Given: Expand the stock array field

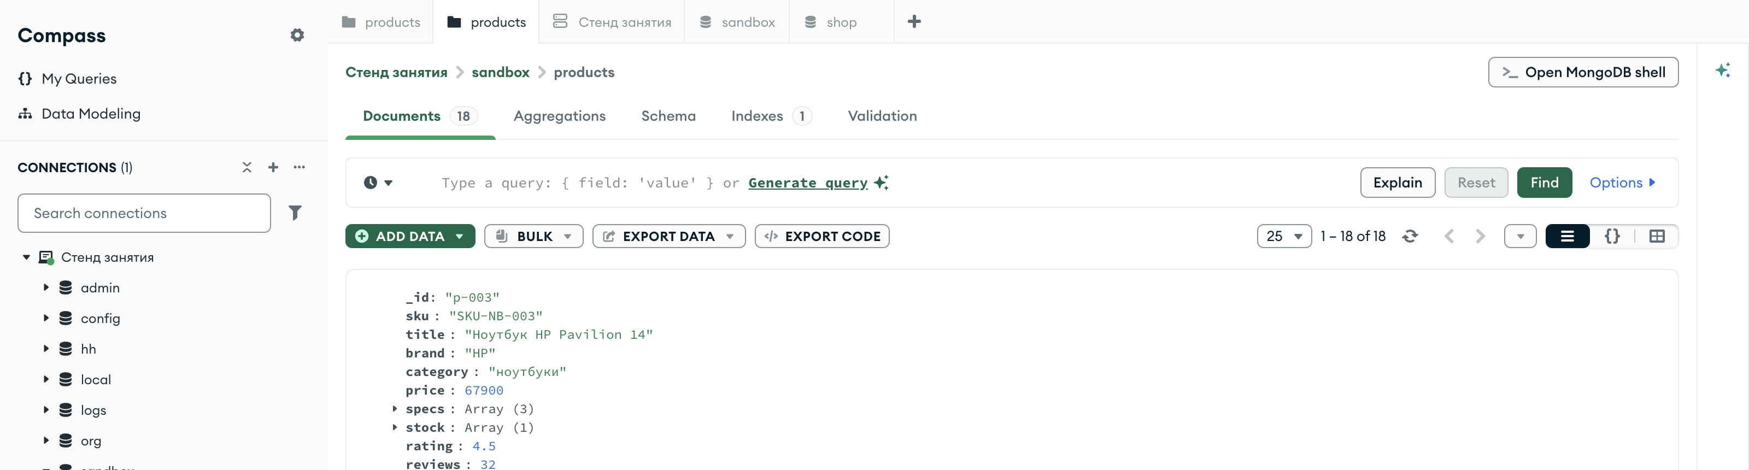Looking at the screenshot, I should click(395, 427).
